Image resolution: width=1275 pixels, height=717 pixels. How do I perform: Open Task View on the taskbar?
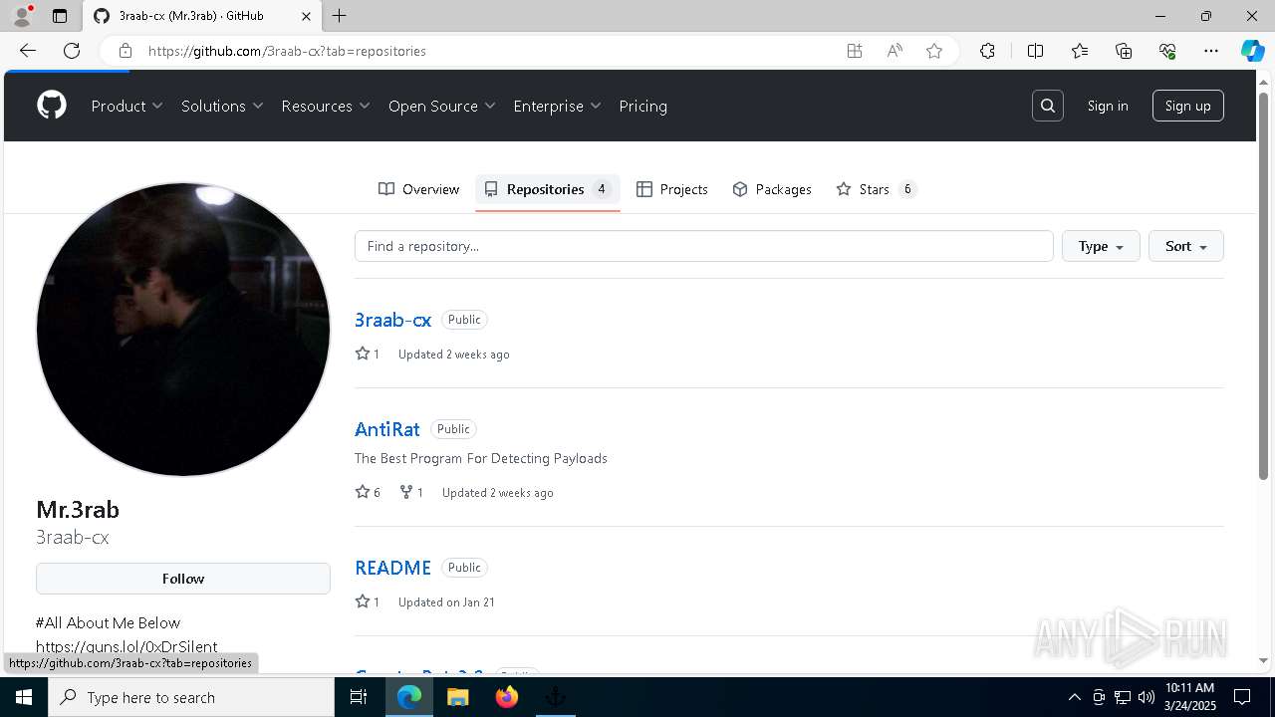[359, 697]
